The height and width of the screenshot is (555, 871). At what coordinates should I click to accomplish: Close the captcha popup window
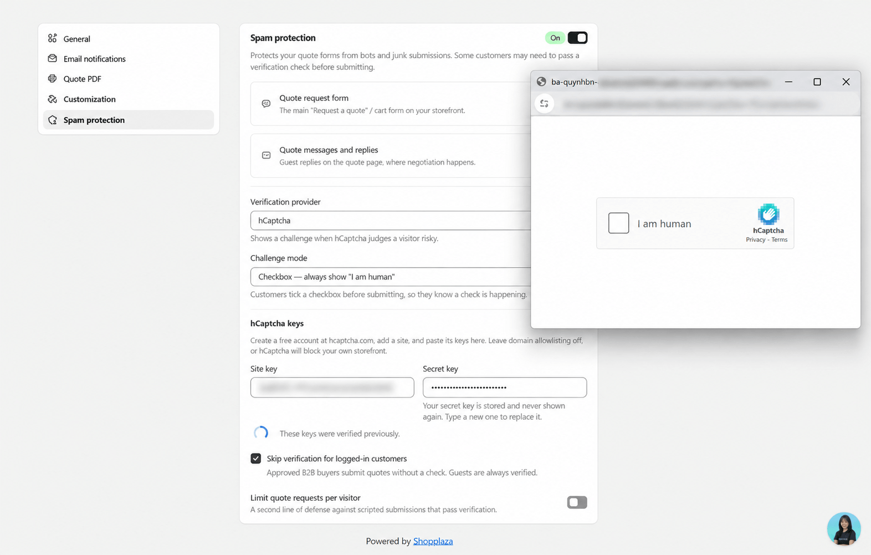(x=846, y=82)
